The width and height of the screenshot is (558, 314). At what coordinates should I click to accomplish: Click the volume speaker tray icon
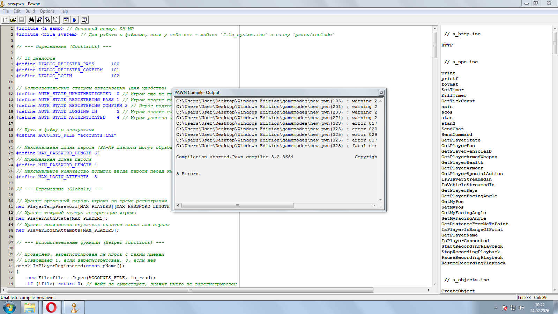[x=521, y=308]
